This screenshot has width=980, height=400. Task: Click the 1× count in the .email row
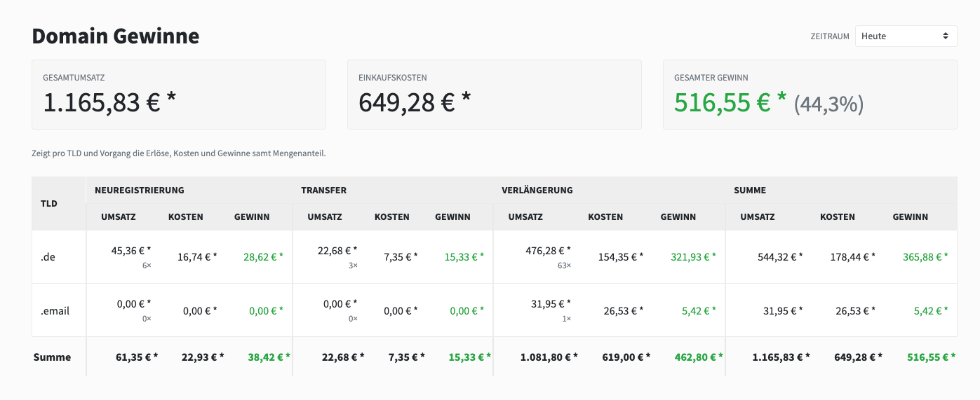[568, 319]
